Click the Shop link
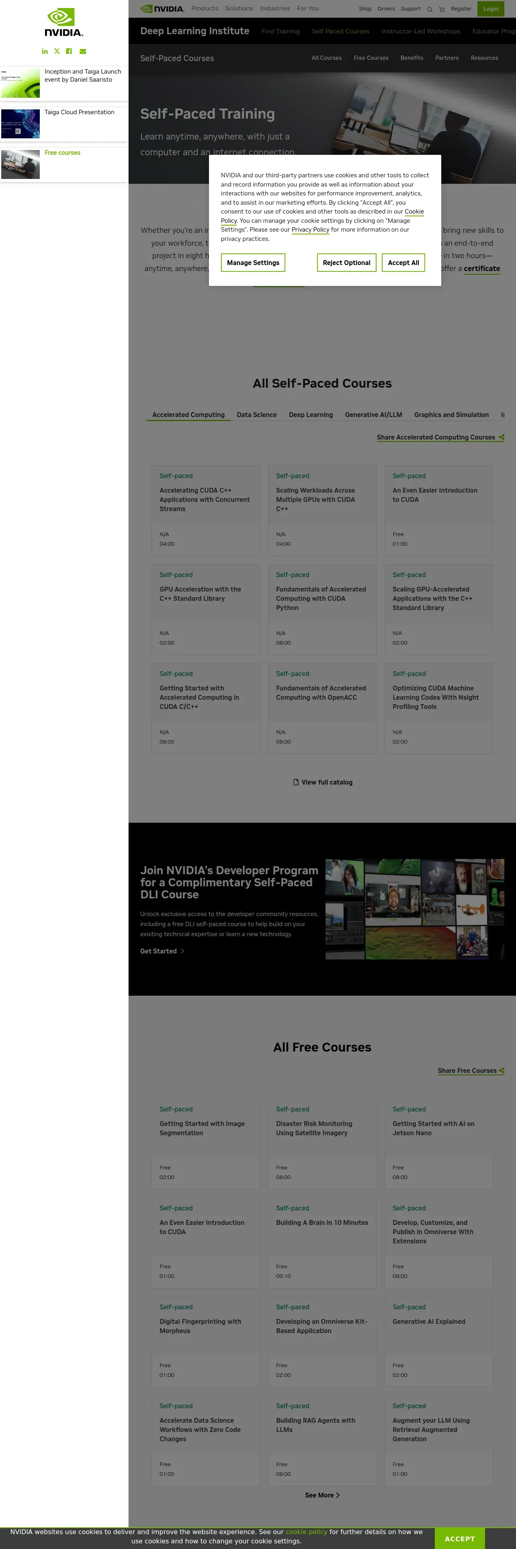Viewport: 516px width, 1549px height. point(365,9)
